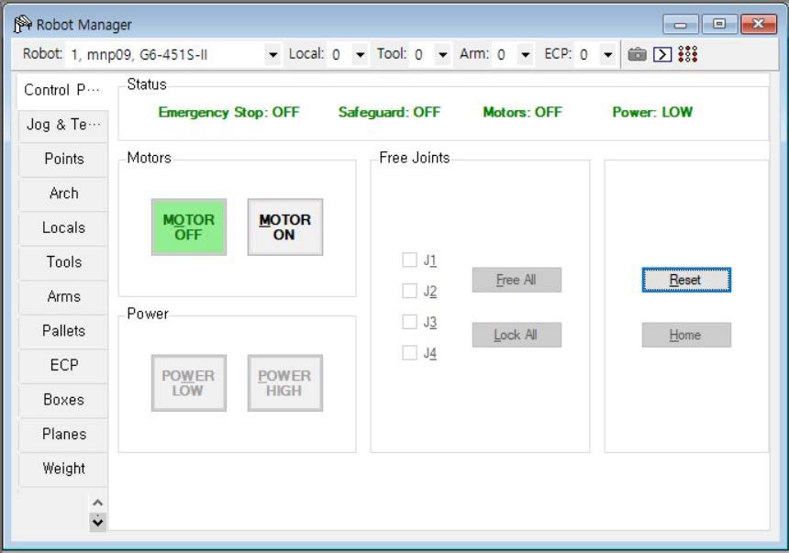Click the POWER LOW button
The image size is (789, 553).
click(x=189, y=383)
